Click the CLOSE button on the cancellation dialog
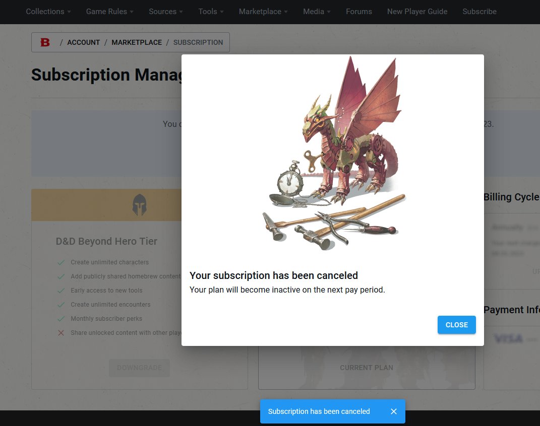This screenshot has width=540, height=426. click(456, 325)
